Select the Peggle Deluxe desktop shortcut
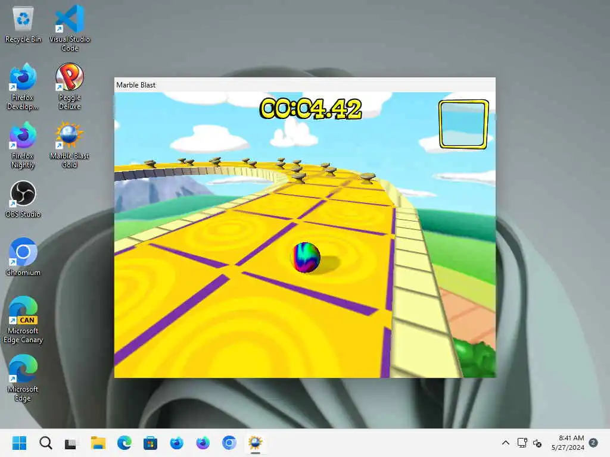610x457 pixels. click(x=70, y=86)
